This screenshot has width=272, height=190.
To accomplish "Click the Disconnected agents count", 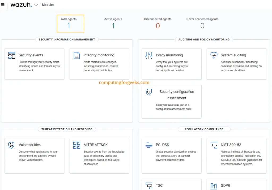I will [x=158, y=26].
